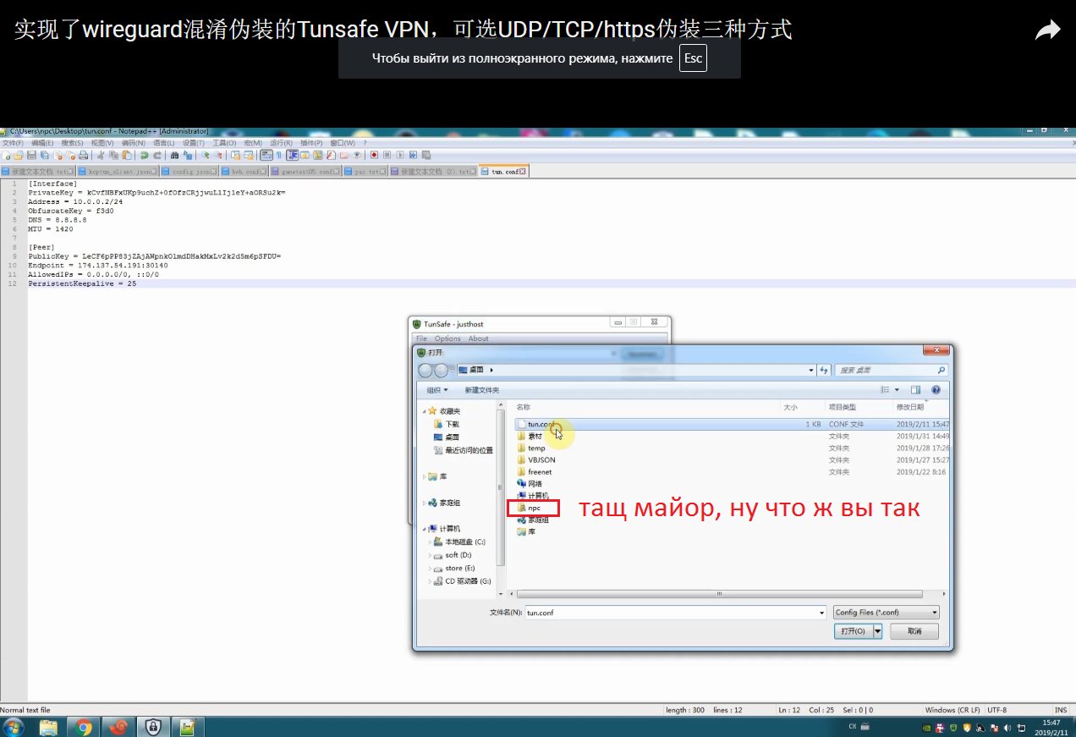Click the stop recording macro icon
The height and width of the screenshot is (737, 1076).
[387, 156]
